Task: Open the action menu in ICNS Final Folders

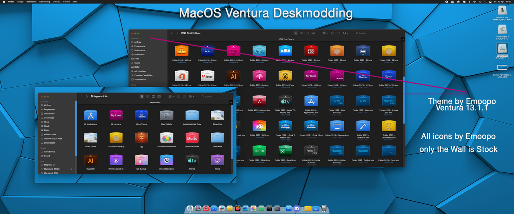Action: click(x=345, y=33)
